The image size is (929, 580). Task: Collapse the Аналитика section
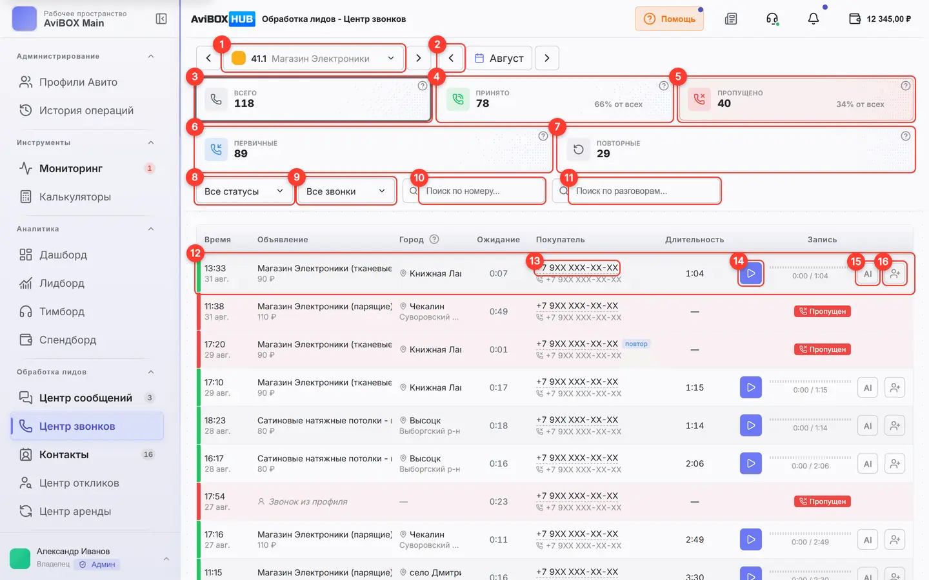pyautogui.click(x=151, y=229)
